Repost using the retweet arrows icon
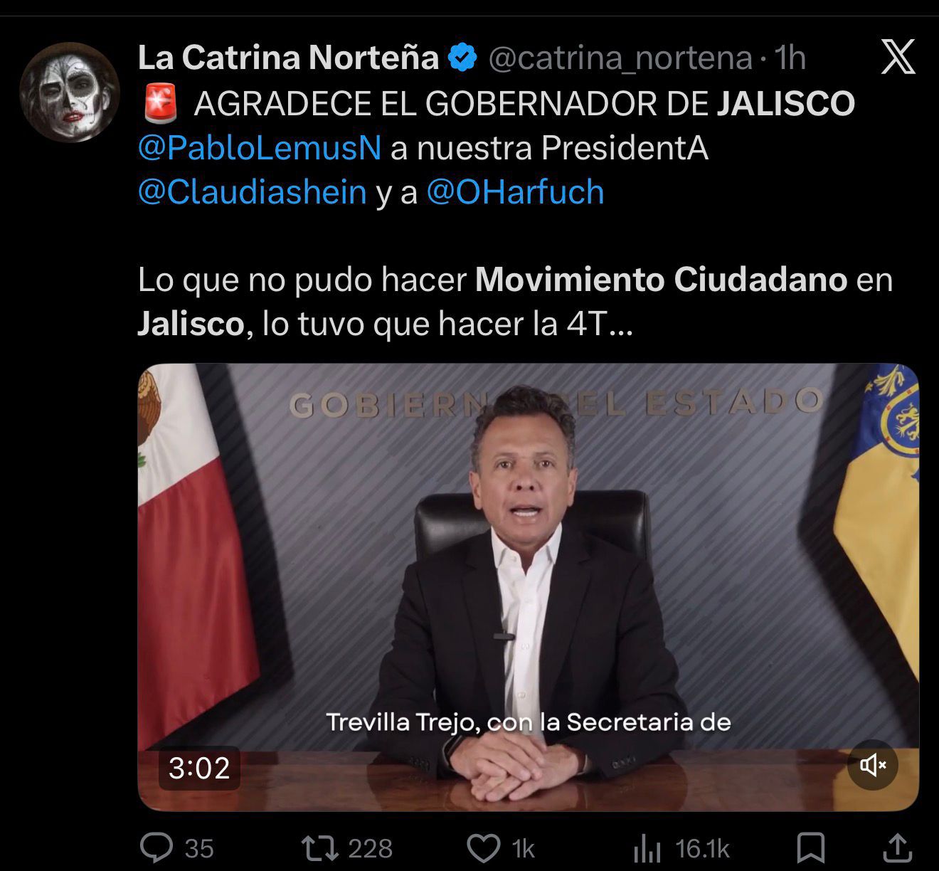Screen dimensions: 939x871 [x=319, y=848]
